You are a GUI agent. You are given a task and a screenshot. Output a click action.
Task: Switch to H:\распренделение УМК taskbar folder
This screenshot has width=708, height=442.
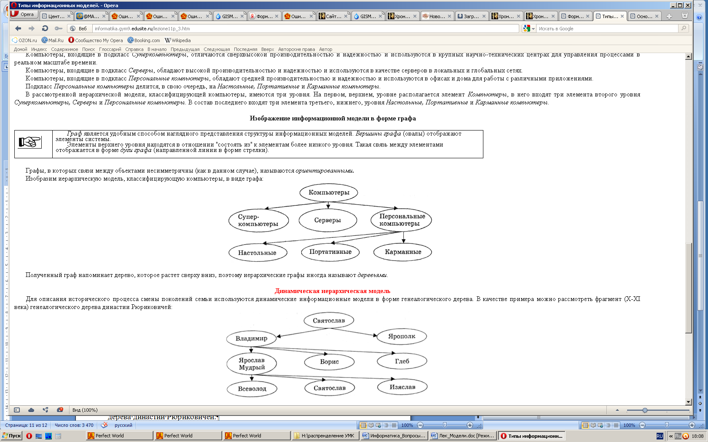click(x=325, y=436)
